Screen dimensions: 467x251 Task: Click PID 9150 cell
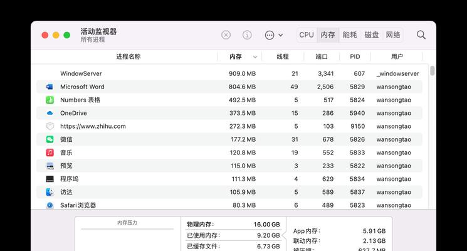(x=357, y=126)
